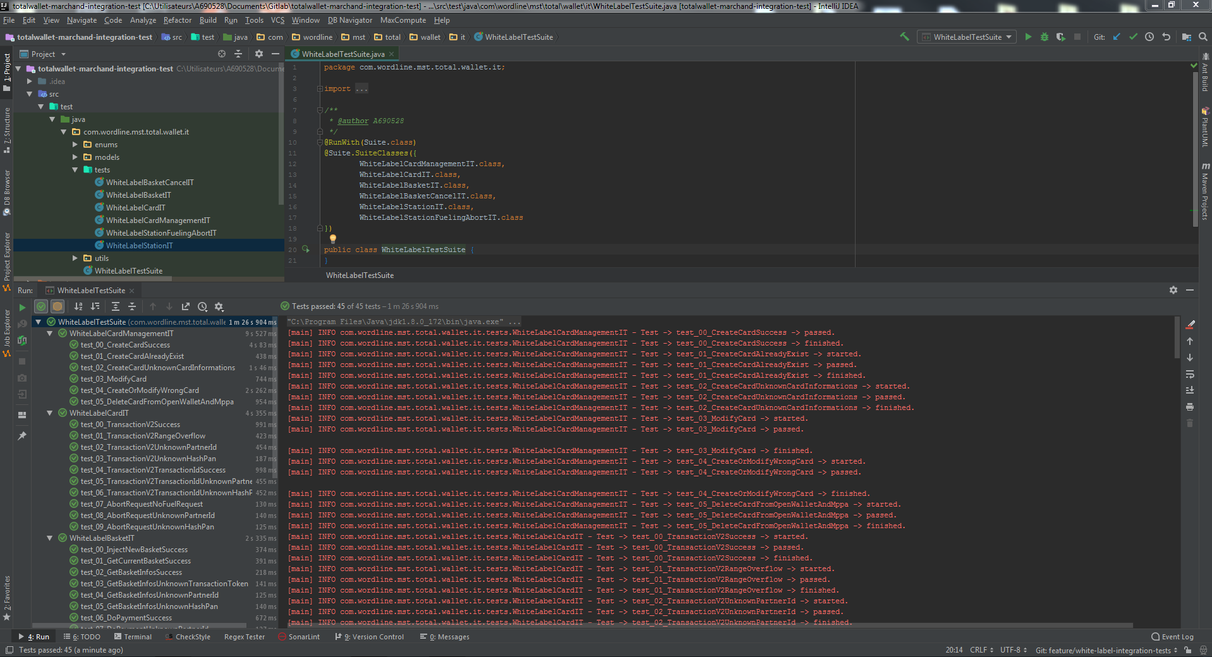Click Export Test Results icon
Image resolution: width=1212 pixels, height=657 pixels.
coord(186,306)
